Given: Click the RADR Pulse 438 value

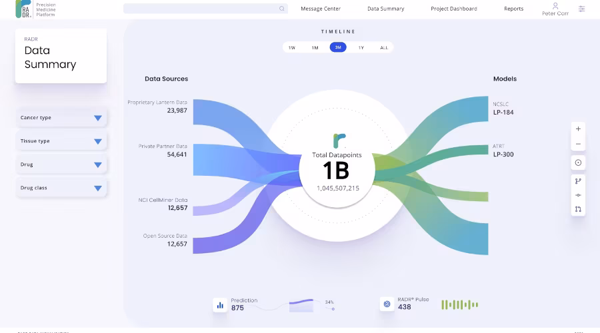Looking at the screenshot, I should click(404, 307).
